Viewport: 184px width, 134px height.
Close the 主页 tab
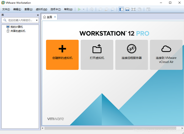click(55, 17)
